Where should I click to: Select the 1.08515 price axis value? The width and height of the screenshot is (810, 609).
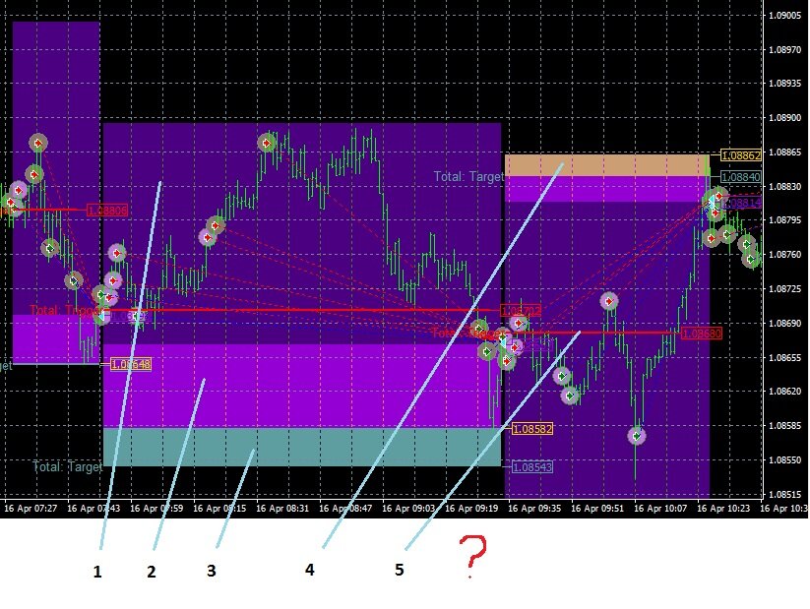[x=784, y=494]
